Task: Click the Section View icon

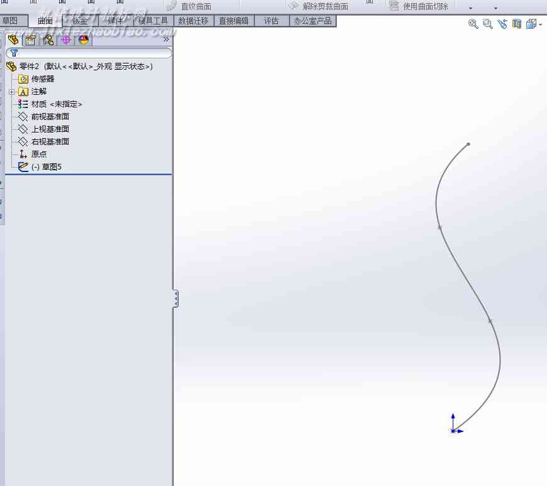Action: coord(517,24)
